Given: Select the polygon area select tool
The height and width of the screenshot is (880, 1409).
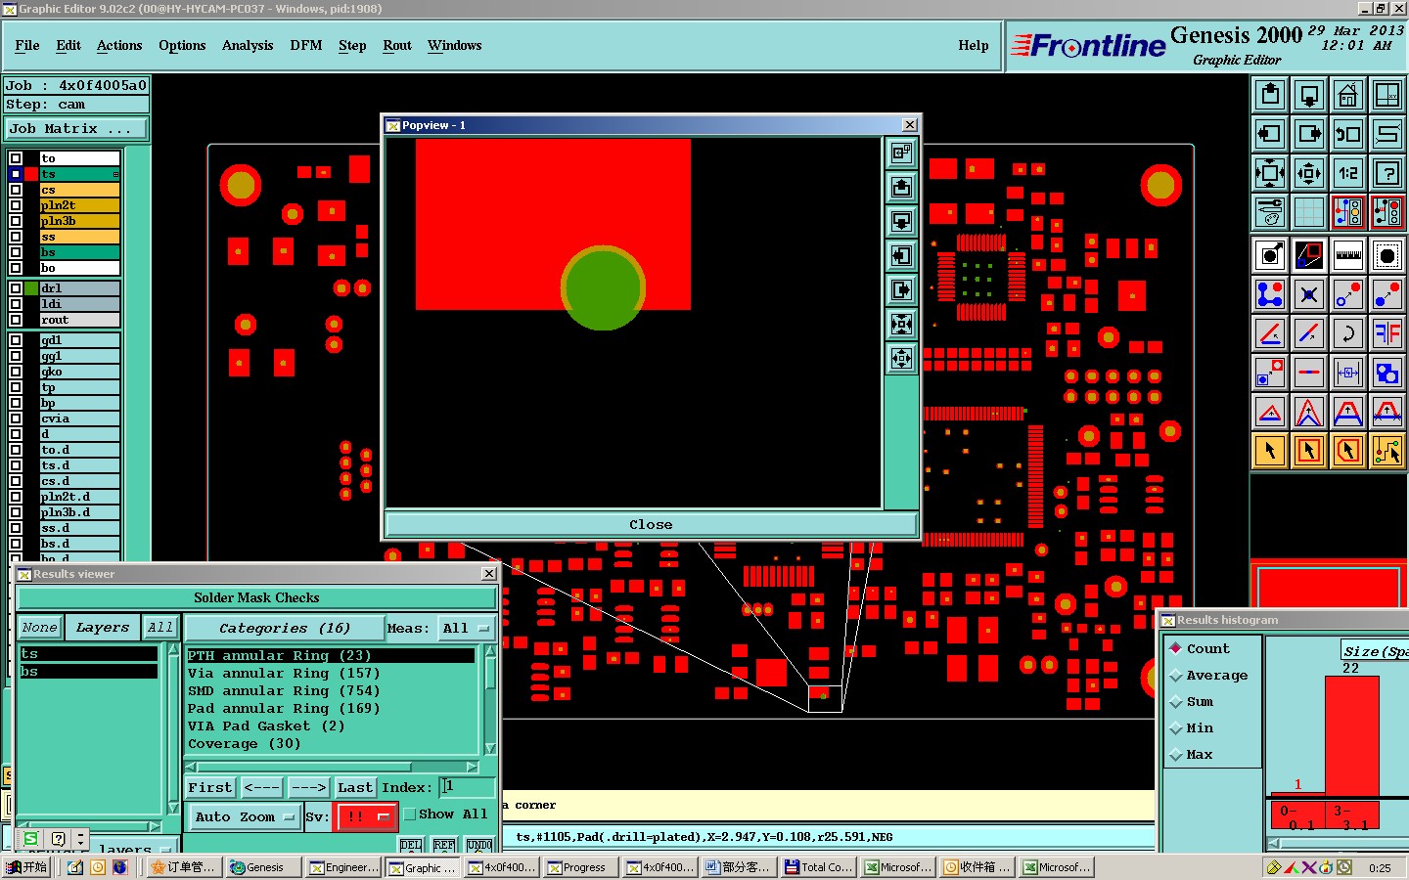Looking at the screenshot, I should tap(1348, 451).
